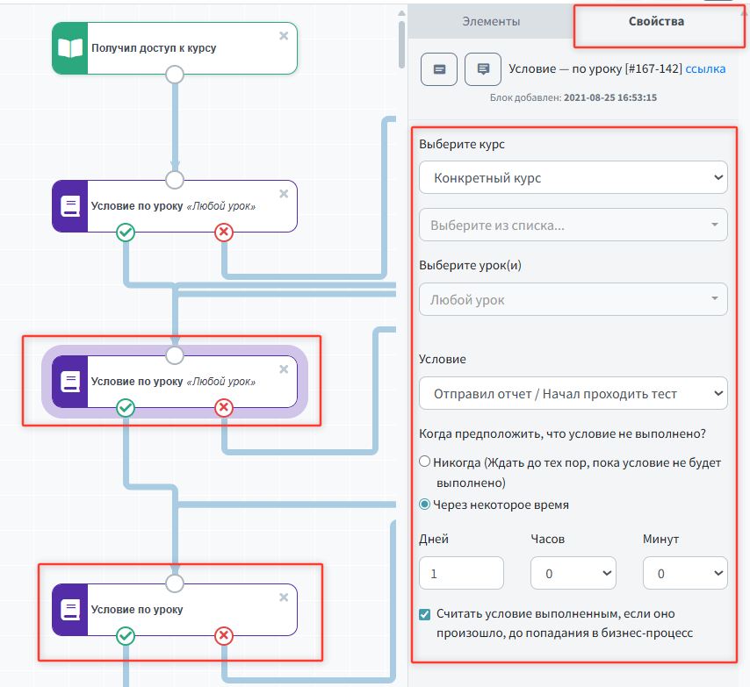Click the red failure cross on the selected condition block

224,407
